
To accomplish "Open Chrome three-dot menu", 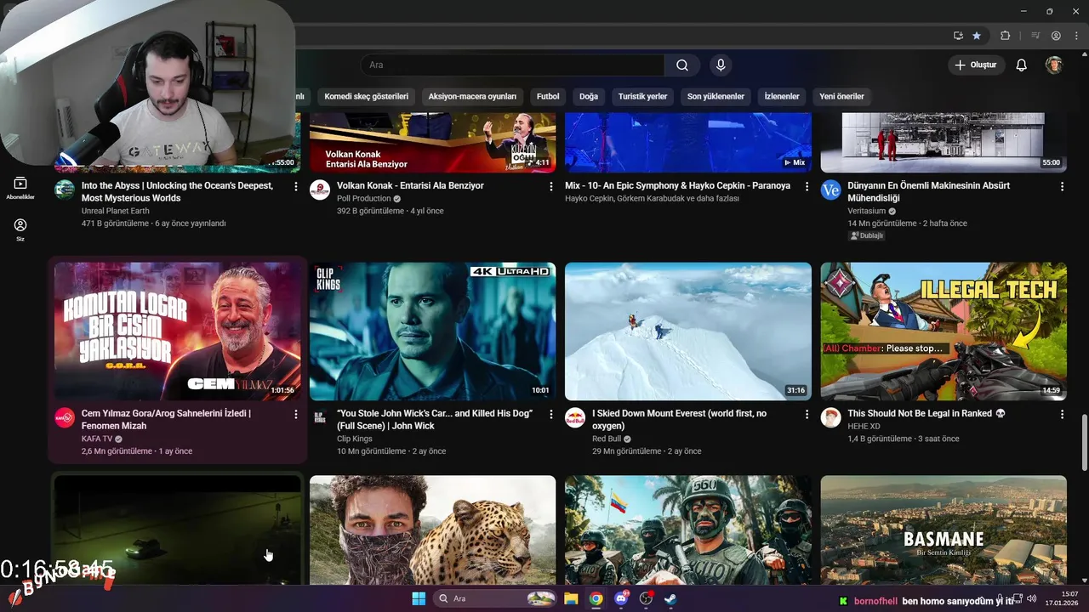I will [1075, 36].
